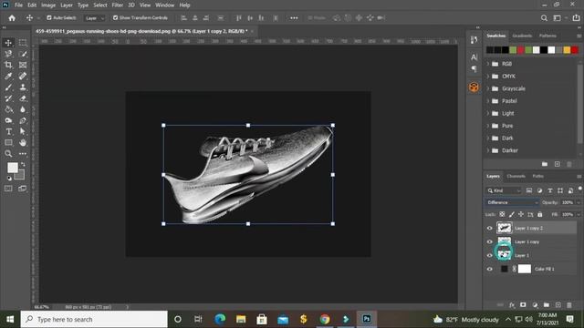Select the Hand tool

[23, 142]
